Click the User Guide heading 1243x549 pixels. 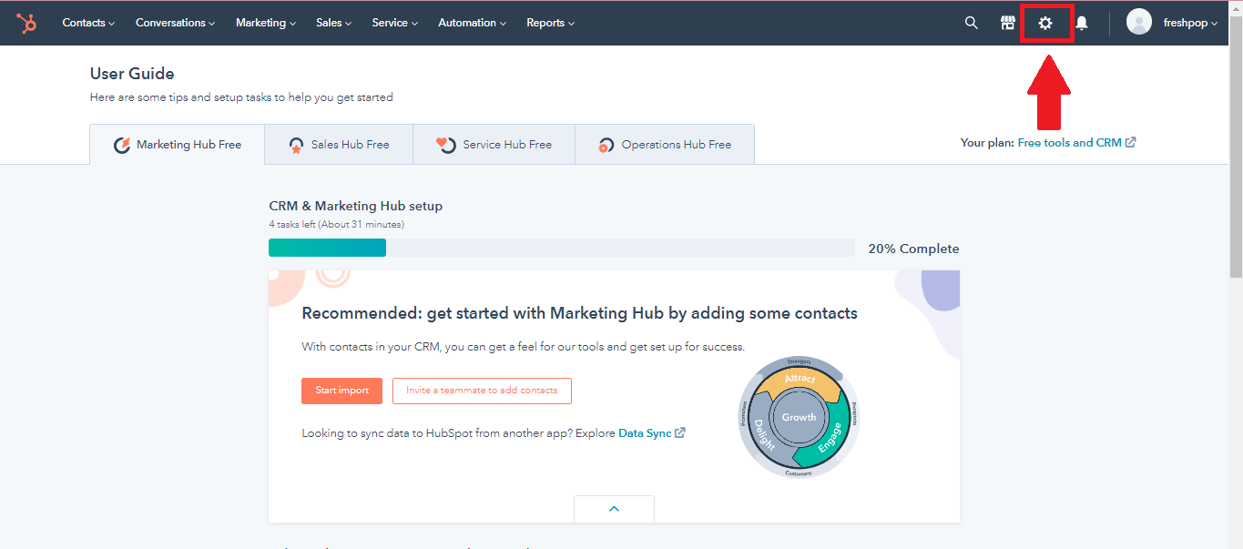coord(132,74)
